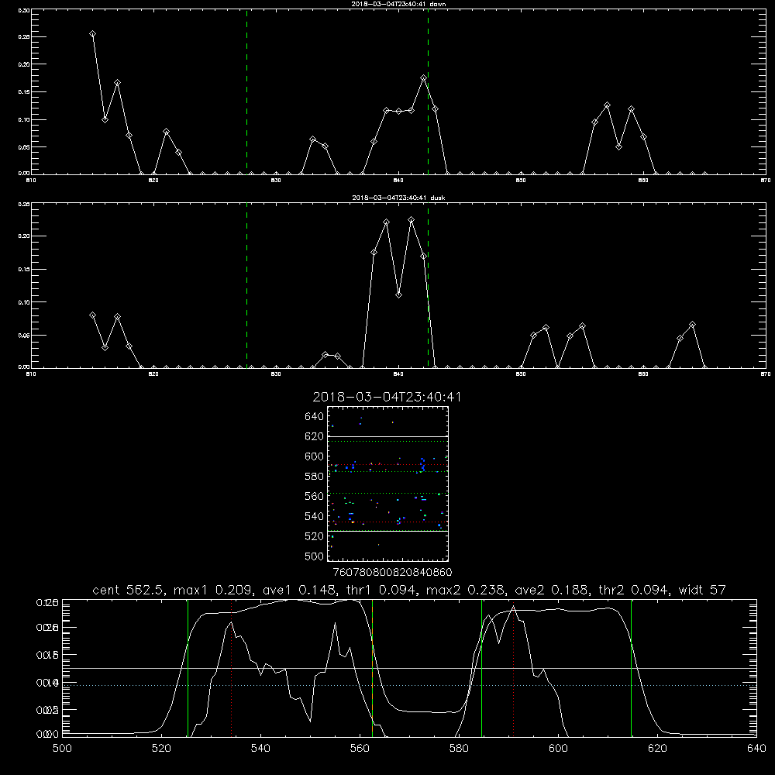
Task: Click the dusk plot title text
Action: [x=398, y=198]
